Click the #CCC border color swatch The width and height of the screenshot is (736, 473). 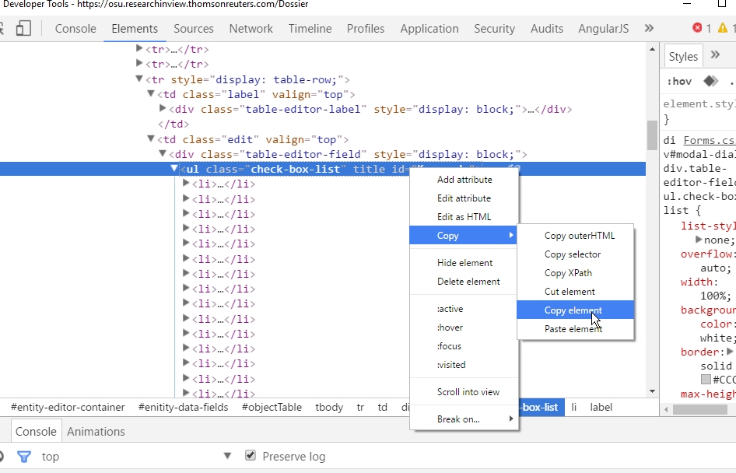[x=706, y=379]
